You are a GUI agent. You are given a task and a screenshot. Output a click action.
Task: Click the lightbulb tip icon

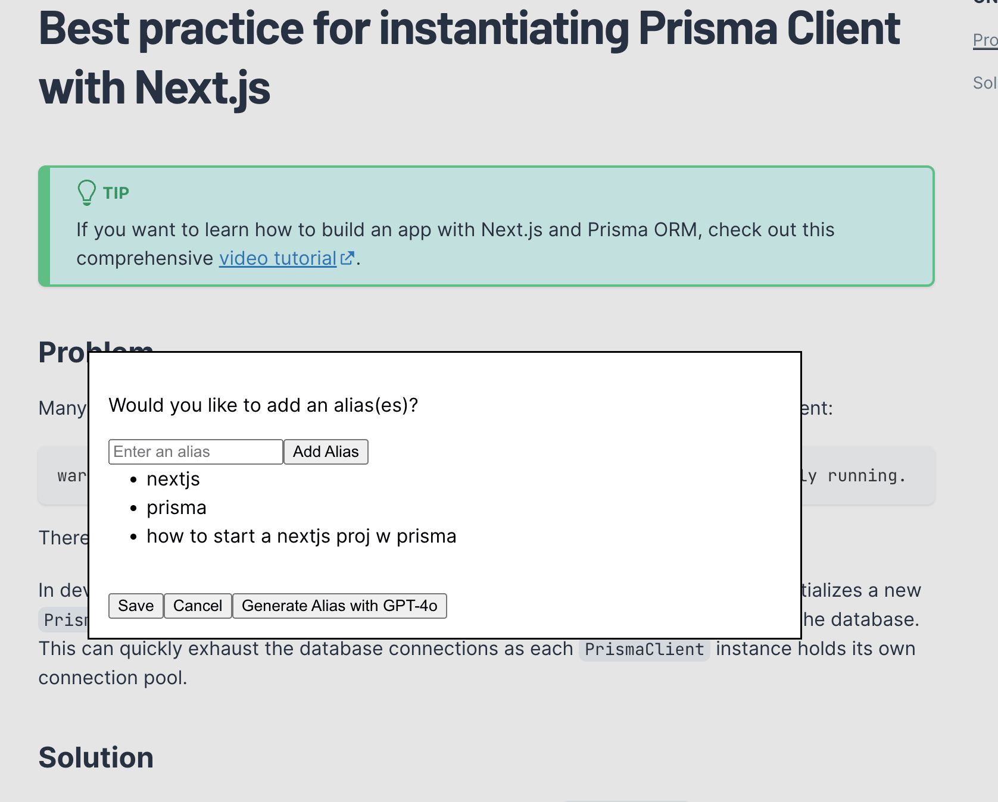(87, 193)
